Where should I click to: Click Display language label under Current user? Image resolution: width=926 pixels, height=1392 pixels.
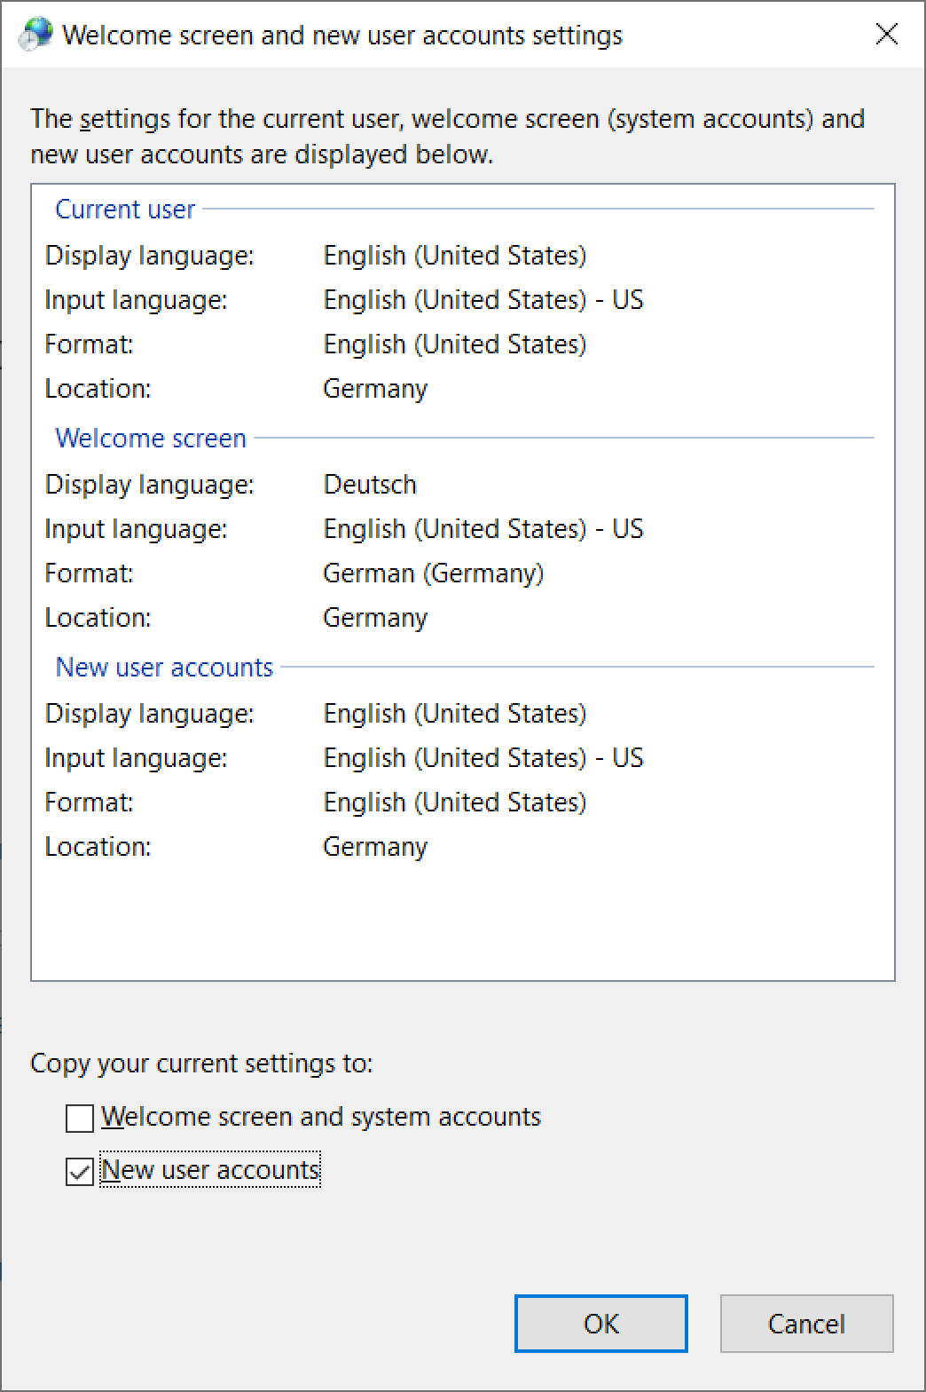(x=149, y=256)
